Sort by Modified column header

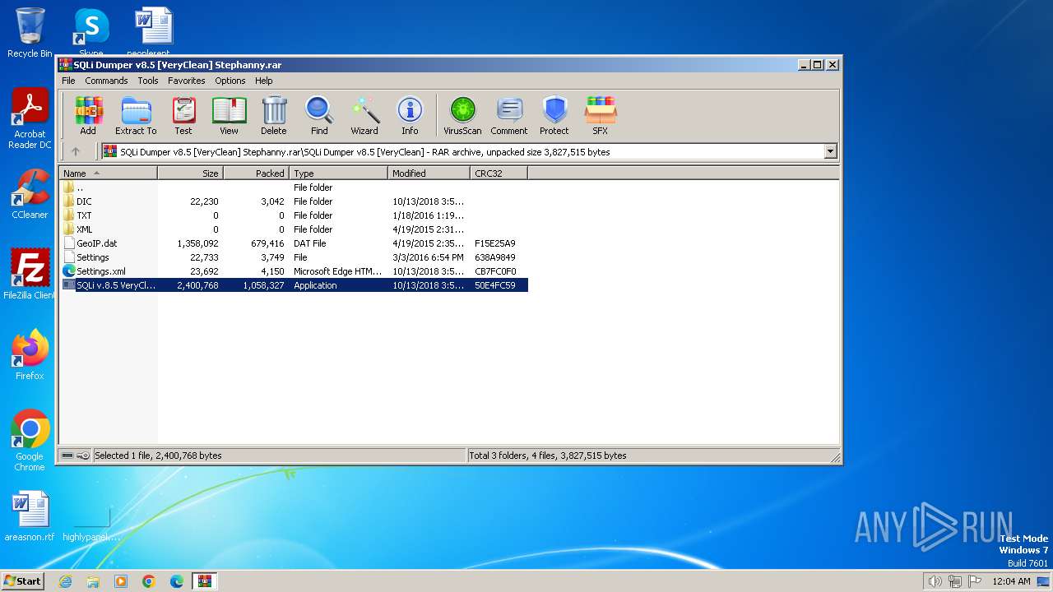pyautogui.click(x=429, y=173)
